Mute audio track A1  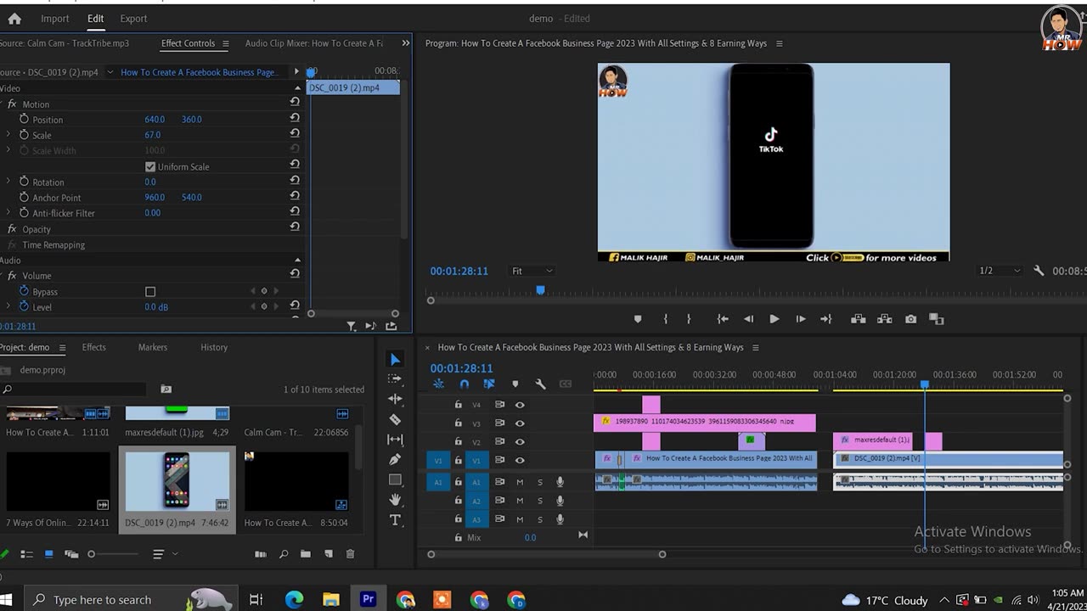click(x=520, y=482)
